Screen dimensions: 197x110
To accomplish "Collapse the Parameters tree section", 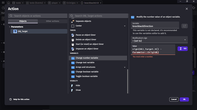I will click(9, 27).
